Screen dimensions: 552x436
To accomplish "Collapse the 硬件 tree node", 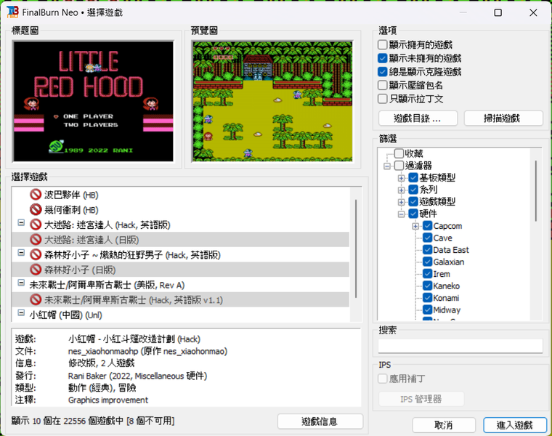I will tap(401, 214).
